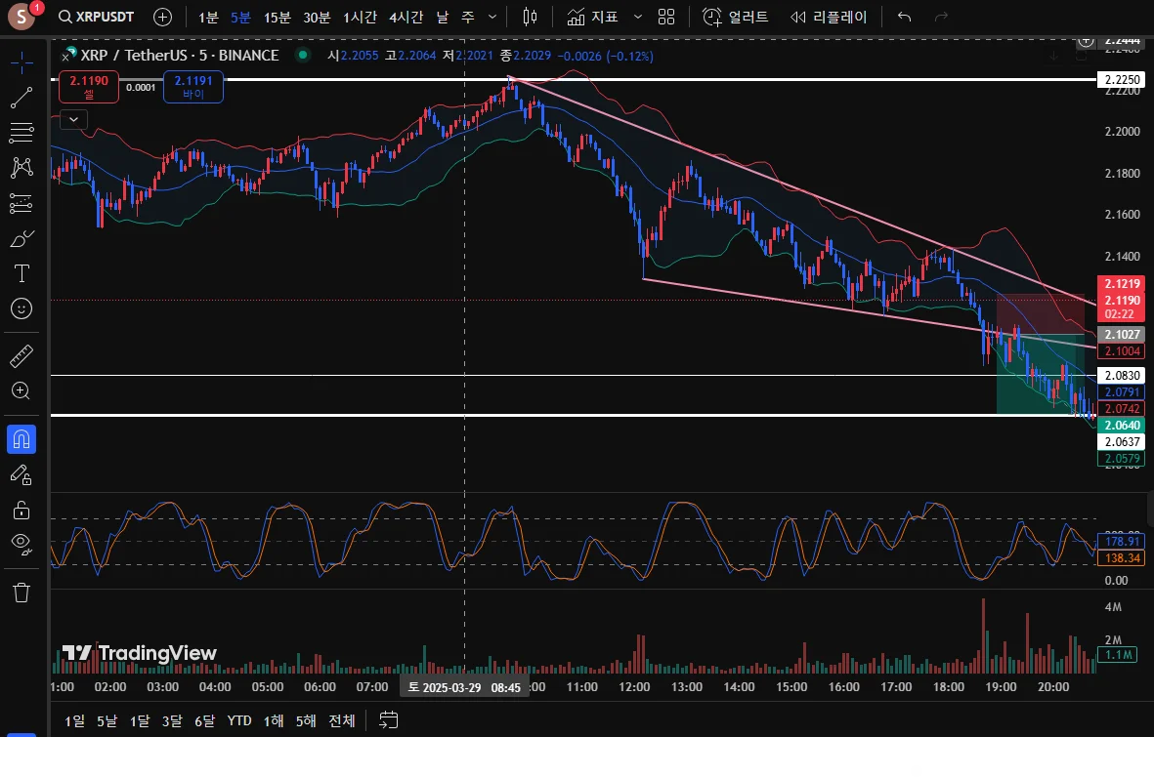Screen dimensions: 1154x778
Task: Click the blue 바이 buy button
Action: pos(193,87)
